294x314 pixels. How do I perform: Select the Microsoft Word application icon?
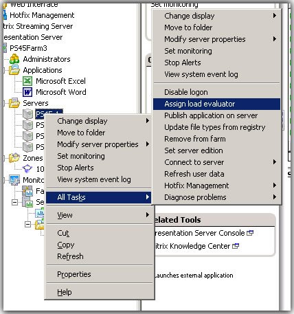27,92
